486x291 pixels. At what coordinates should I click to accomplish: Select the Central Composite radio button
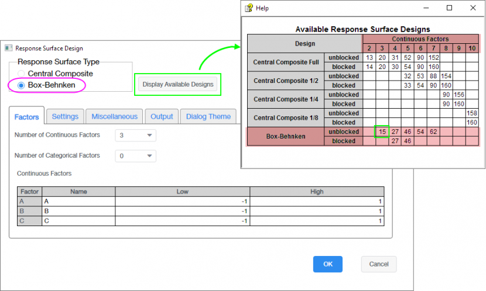[x=22, y=74]
